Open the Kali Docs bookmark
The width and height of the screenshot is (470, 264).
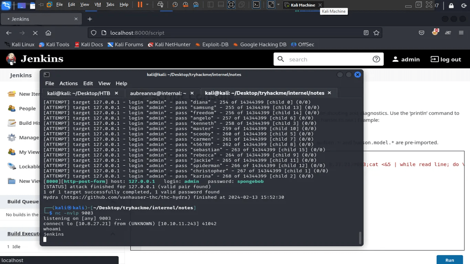point(88,44)
